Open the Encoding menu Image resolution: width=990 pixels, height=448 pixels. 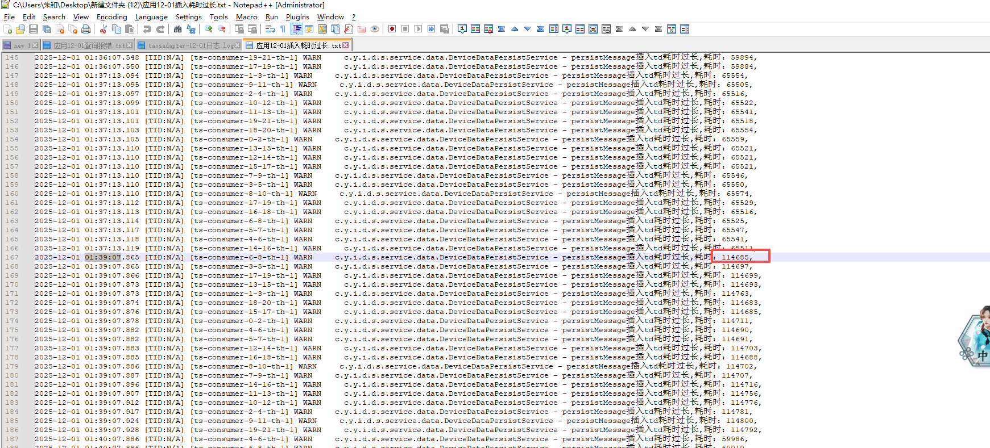point(111,17)
